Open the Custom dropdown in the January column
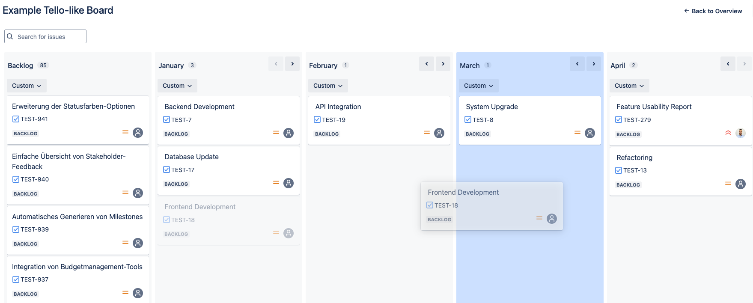This screenshot has width=753, height=303. 177,86
